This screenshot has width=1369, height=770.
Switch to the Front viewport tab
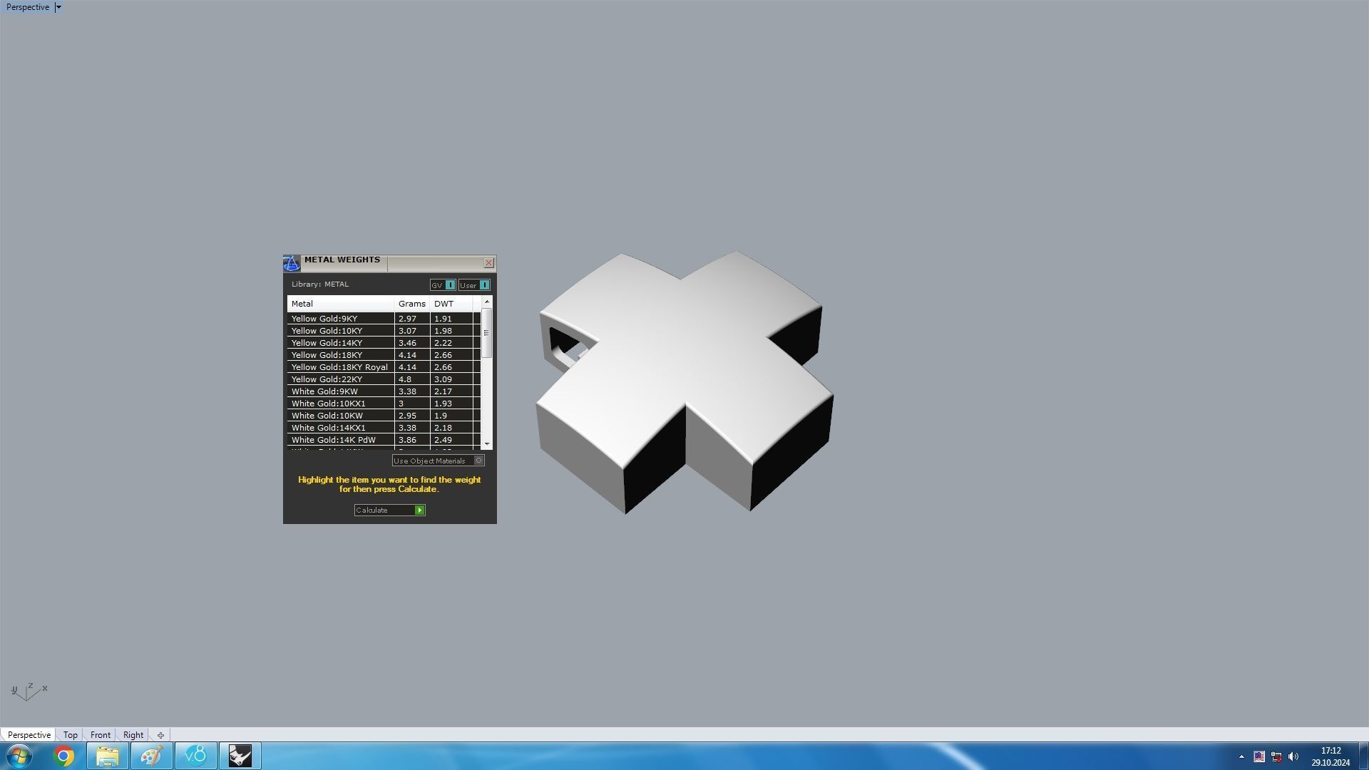pos(101,735)
